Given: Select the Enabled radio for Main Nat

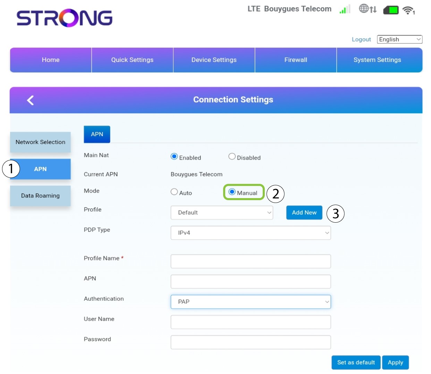Looking at the screenshot, I should (174, 157).
